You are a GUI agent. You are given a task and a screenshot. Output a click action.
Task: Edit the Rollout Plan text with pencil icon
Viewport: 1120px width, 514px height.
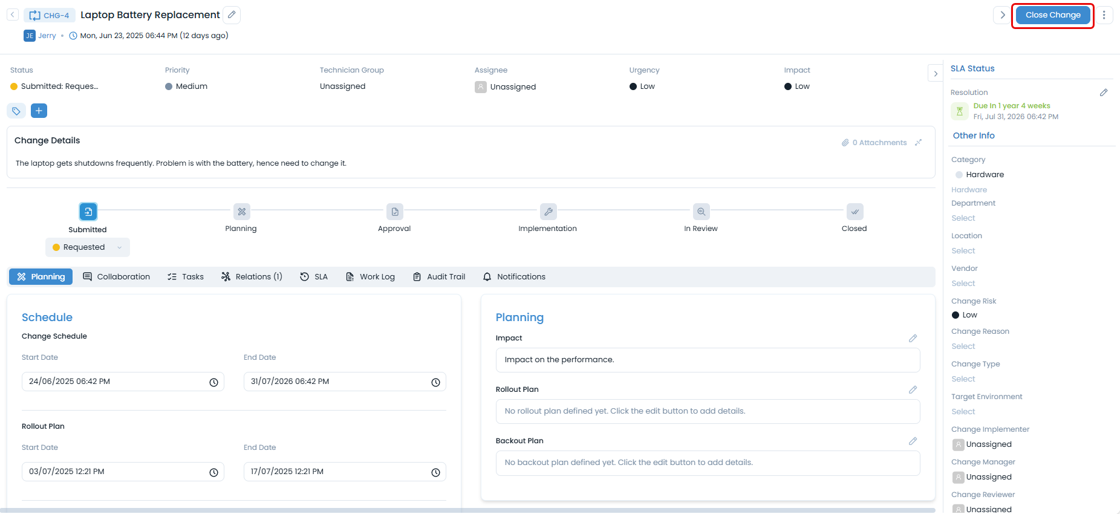click(913, 390)
